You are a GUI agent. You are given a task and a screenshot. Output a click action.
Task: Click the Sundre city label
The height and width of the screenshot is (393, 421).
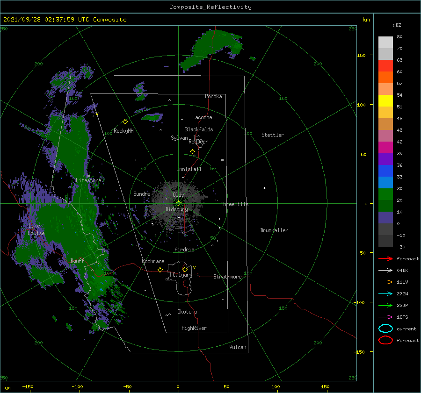click(x=142, y=193)
